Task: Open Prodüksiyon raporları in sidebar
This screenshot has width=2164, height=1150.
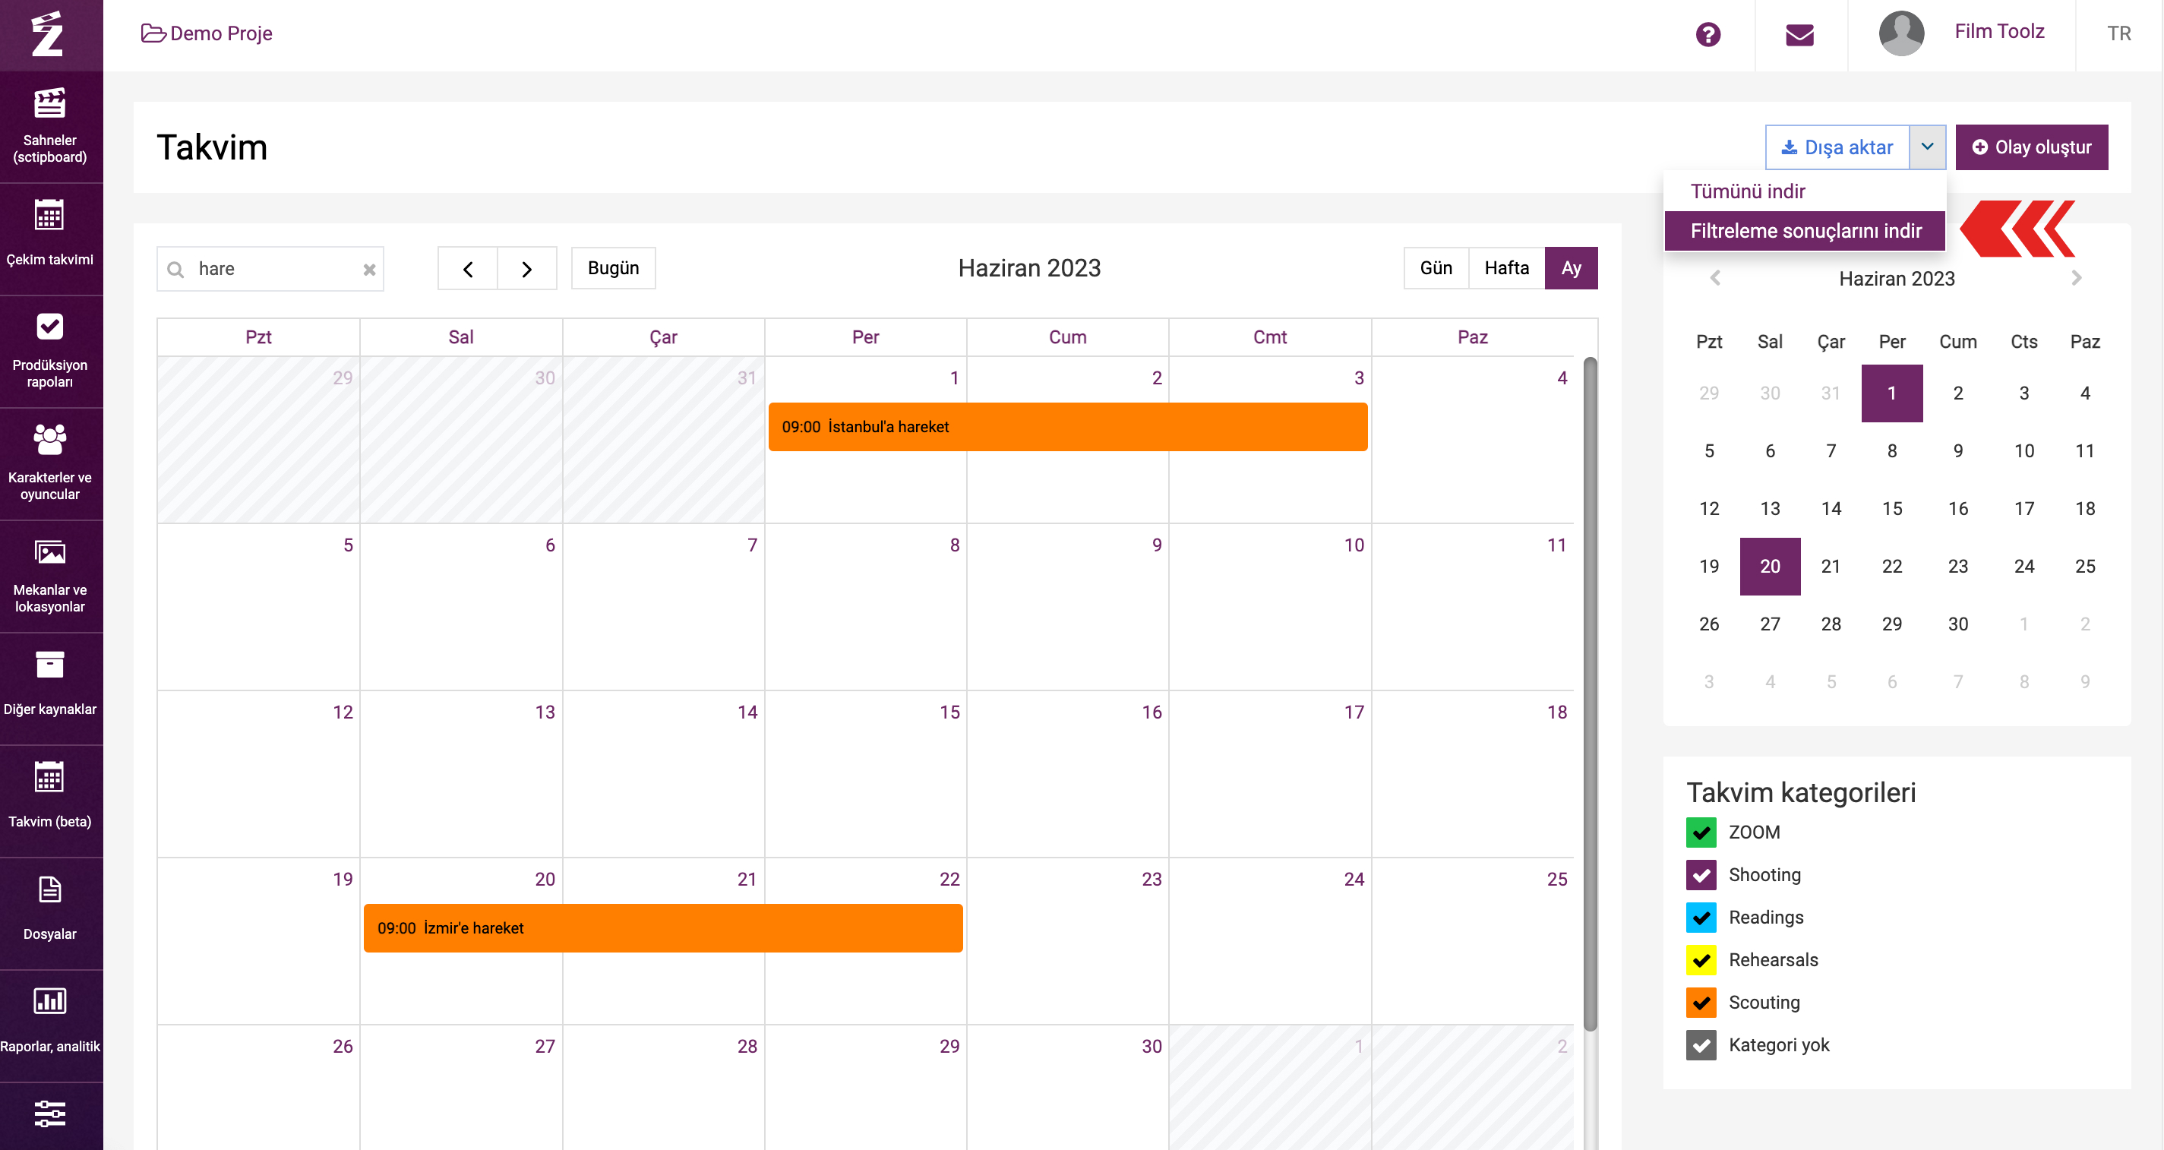Action: [x=50, y=351]
